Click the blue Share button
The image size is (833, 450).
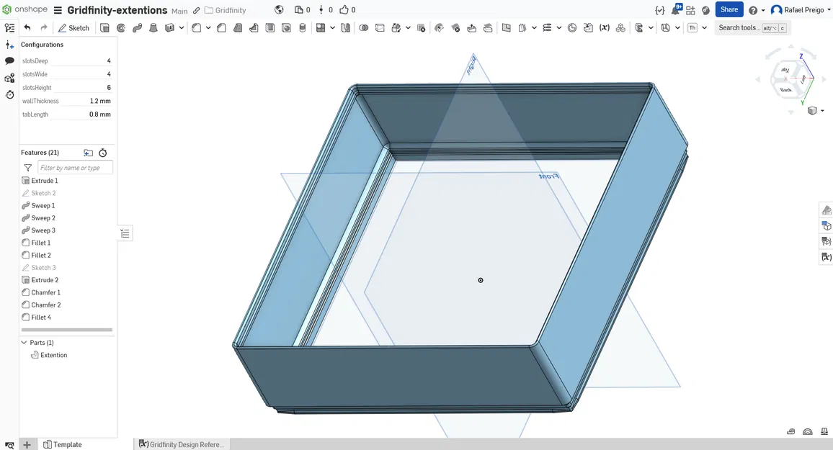click(729, 9)
